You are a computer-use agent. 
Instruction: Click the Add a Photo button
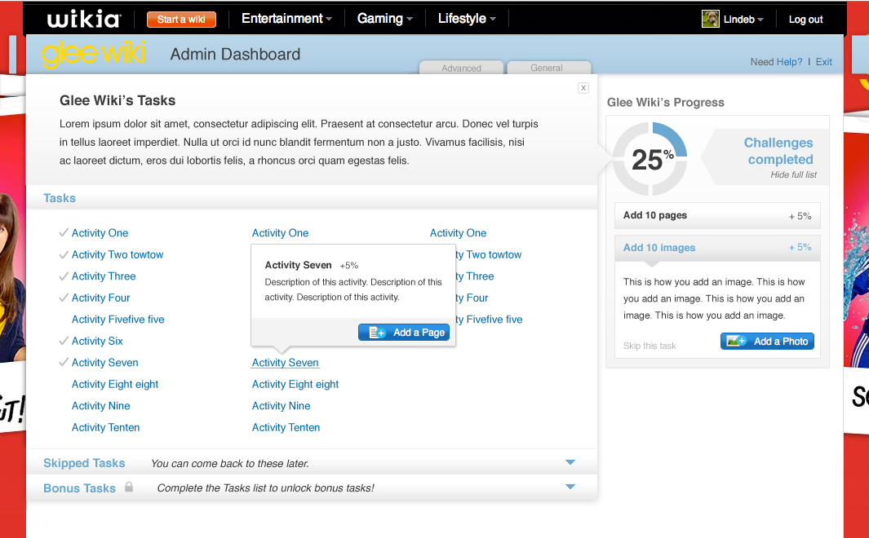[x=767, y=341]
